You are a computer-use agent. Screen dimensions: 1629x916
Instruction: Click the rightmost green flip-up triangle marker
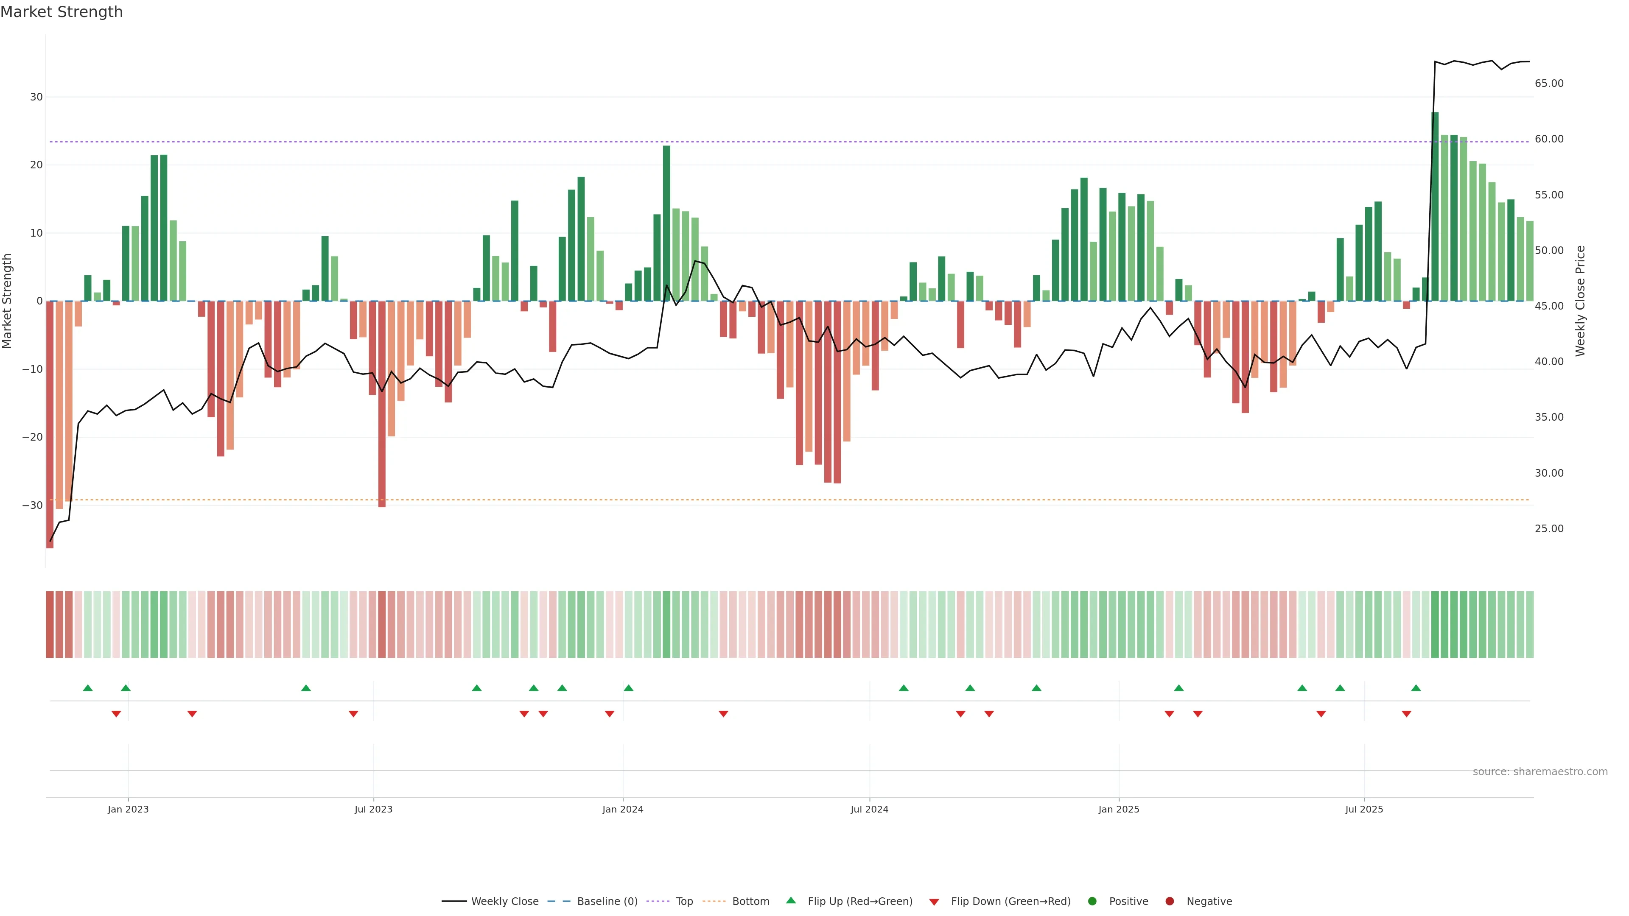coord(1416,688)
